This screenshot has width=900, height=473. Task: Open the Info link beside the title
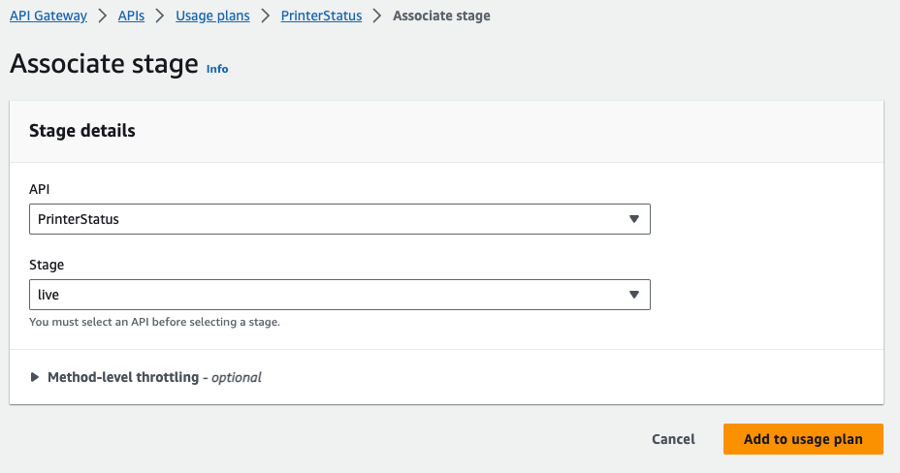point(217,69)
